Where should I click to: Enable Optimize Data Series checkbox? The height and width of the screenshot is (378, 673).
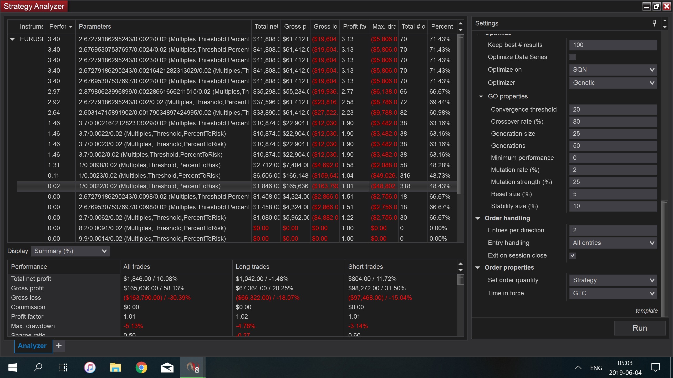(x=573, y=57)
